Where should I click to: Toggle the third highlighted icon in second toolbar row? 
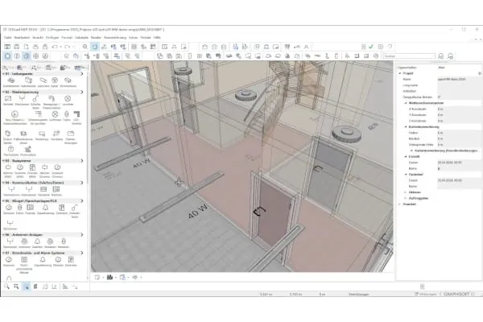(27, 56)
